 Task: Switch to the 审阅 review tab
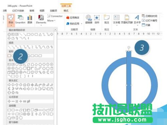32,11
